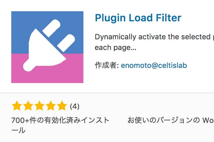Viewport: 214px width, 142px height.
Task: Click the third rating star
Action: 39,106
